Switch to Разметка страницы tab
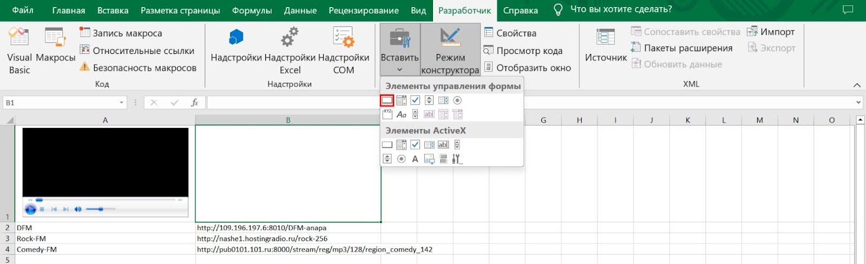The width and height of the screenshot is (866, 264). (x=180, y=10)
